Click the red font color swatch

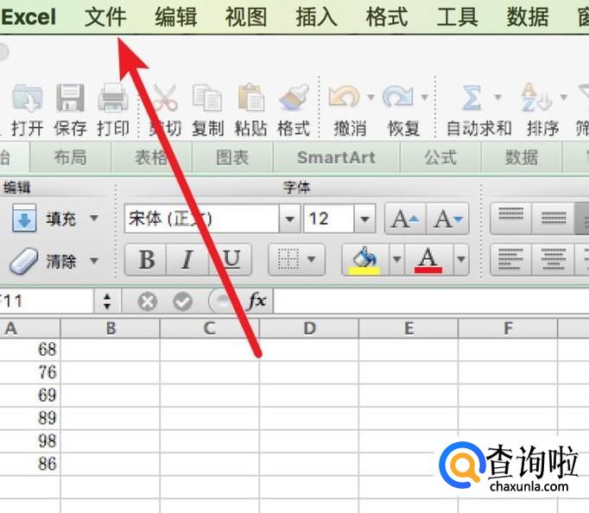[429, 259]
